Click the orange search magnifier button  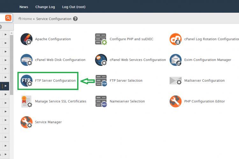coord(8,18)
